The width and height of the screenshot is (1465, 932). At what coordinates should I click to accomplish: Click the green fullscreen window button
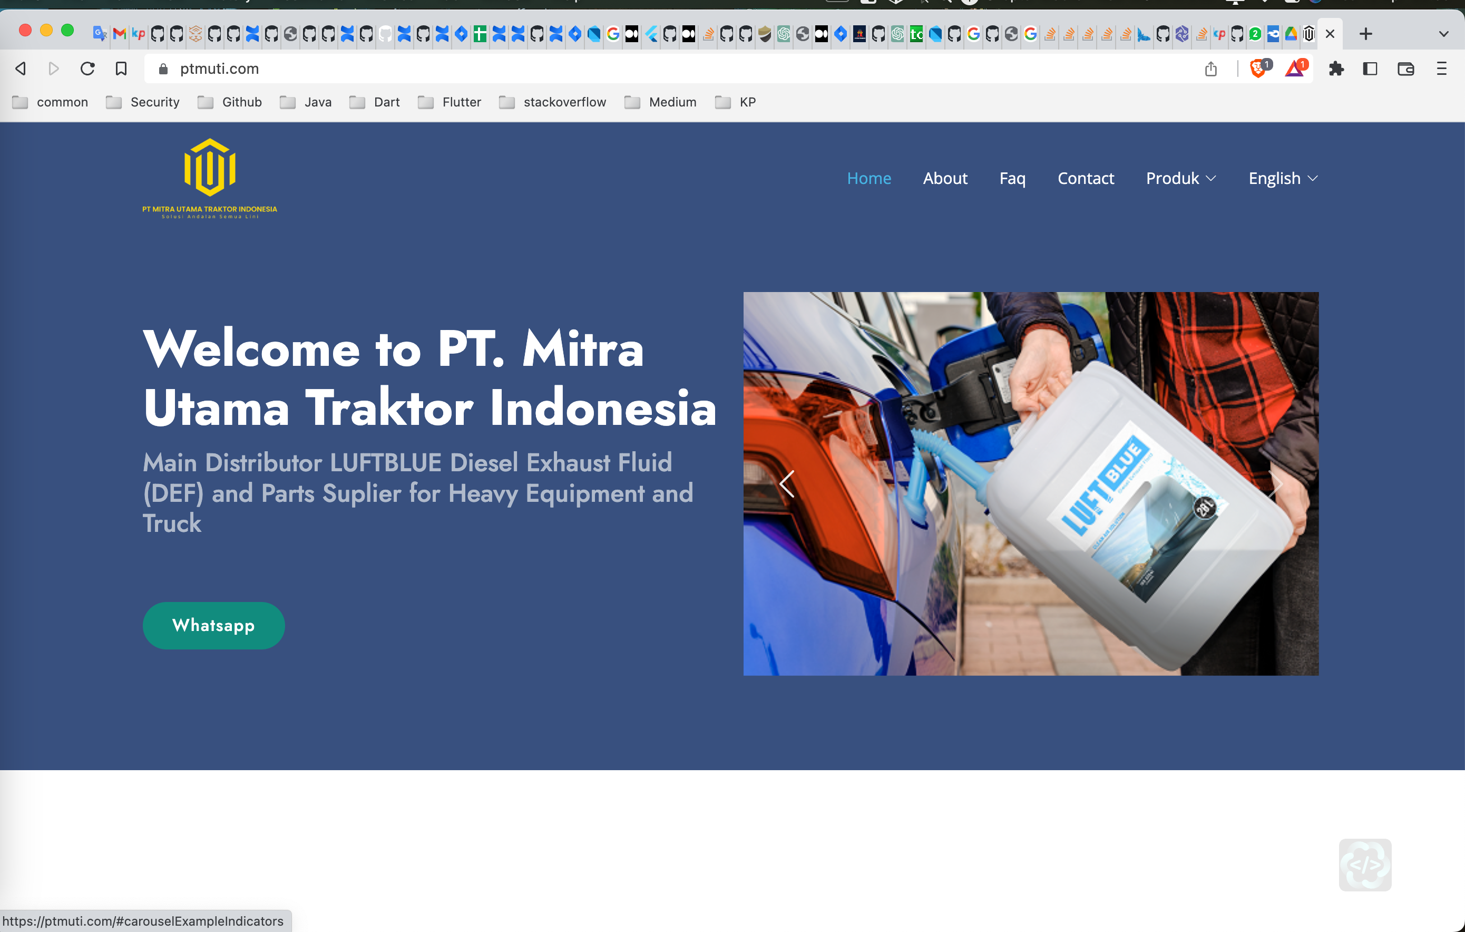(x=67, y=31)
